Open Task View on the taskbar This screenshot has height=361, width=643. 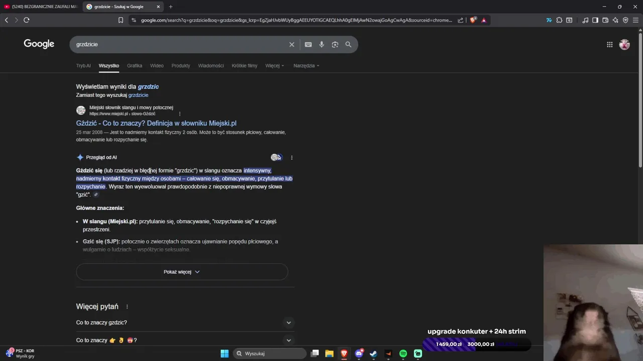315,353
